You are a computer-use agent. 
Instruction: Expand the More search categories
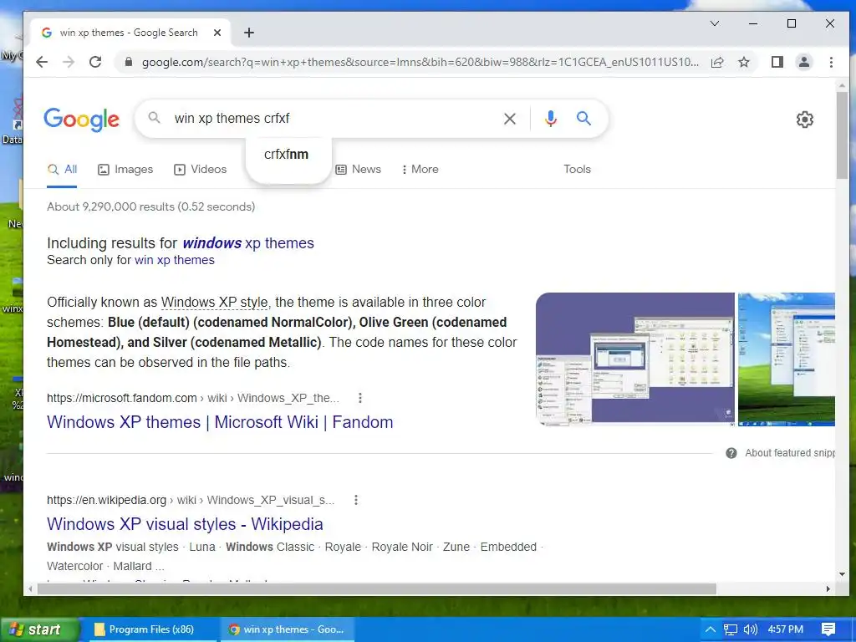coord(420,169)
